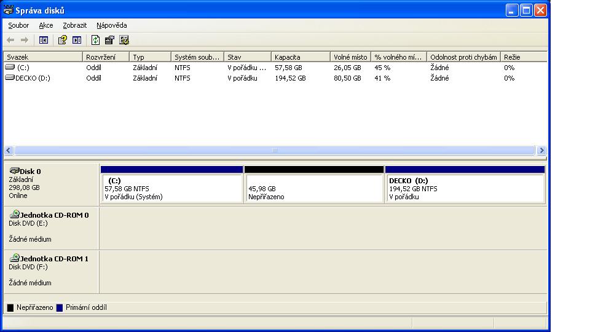Sort by the Stav column header

point(248,57)
